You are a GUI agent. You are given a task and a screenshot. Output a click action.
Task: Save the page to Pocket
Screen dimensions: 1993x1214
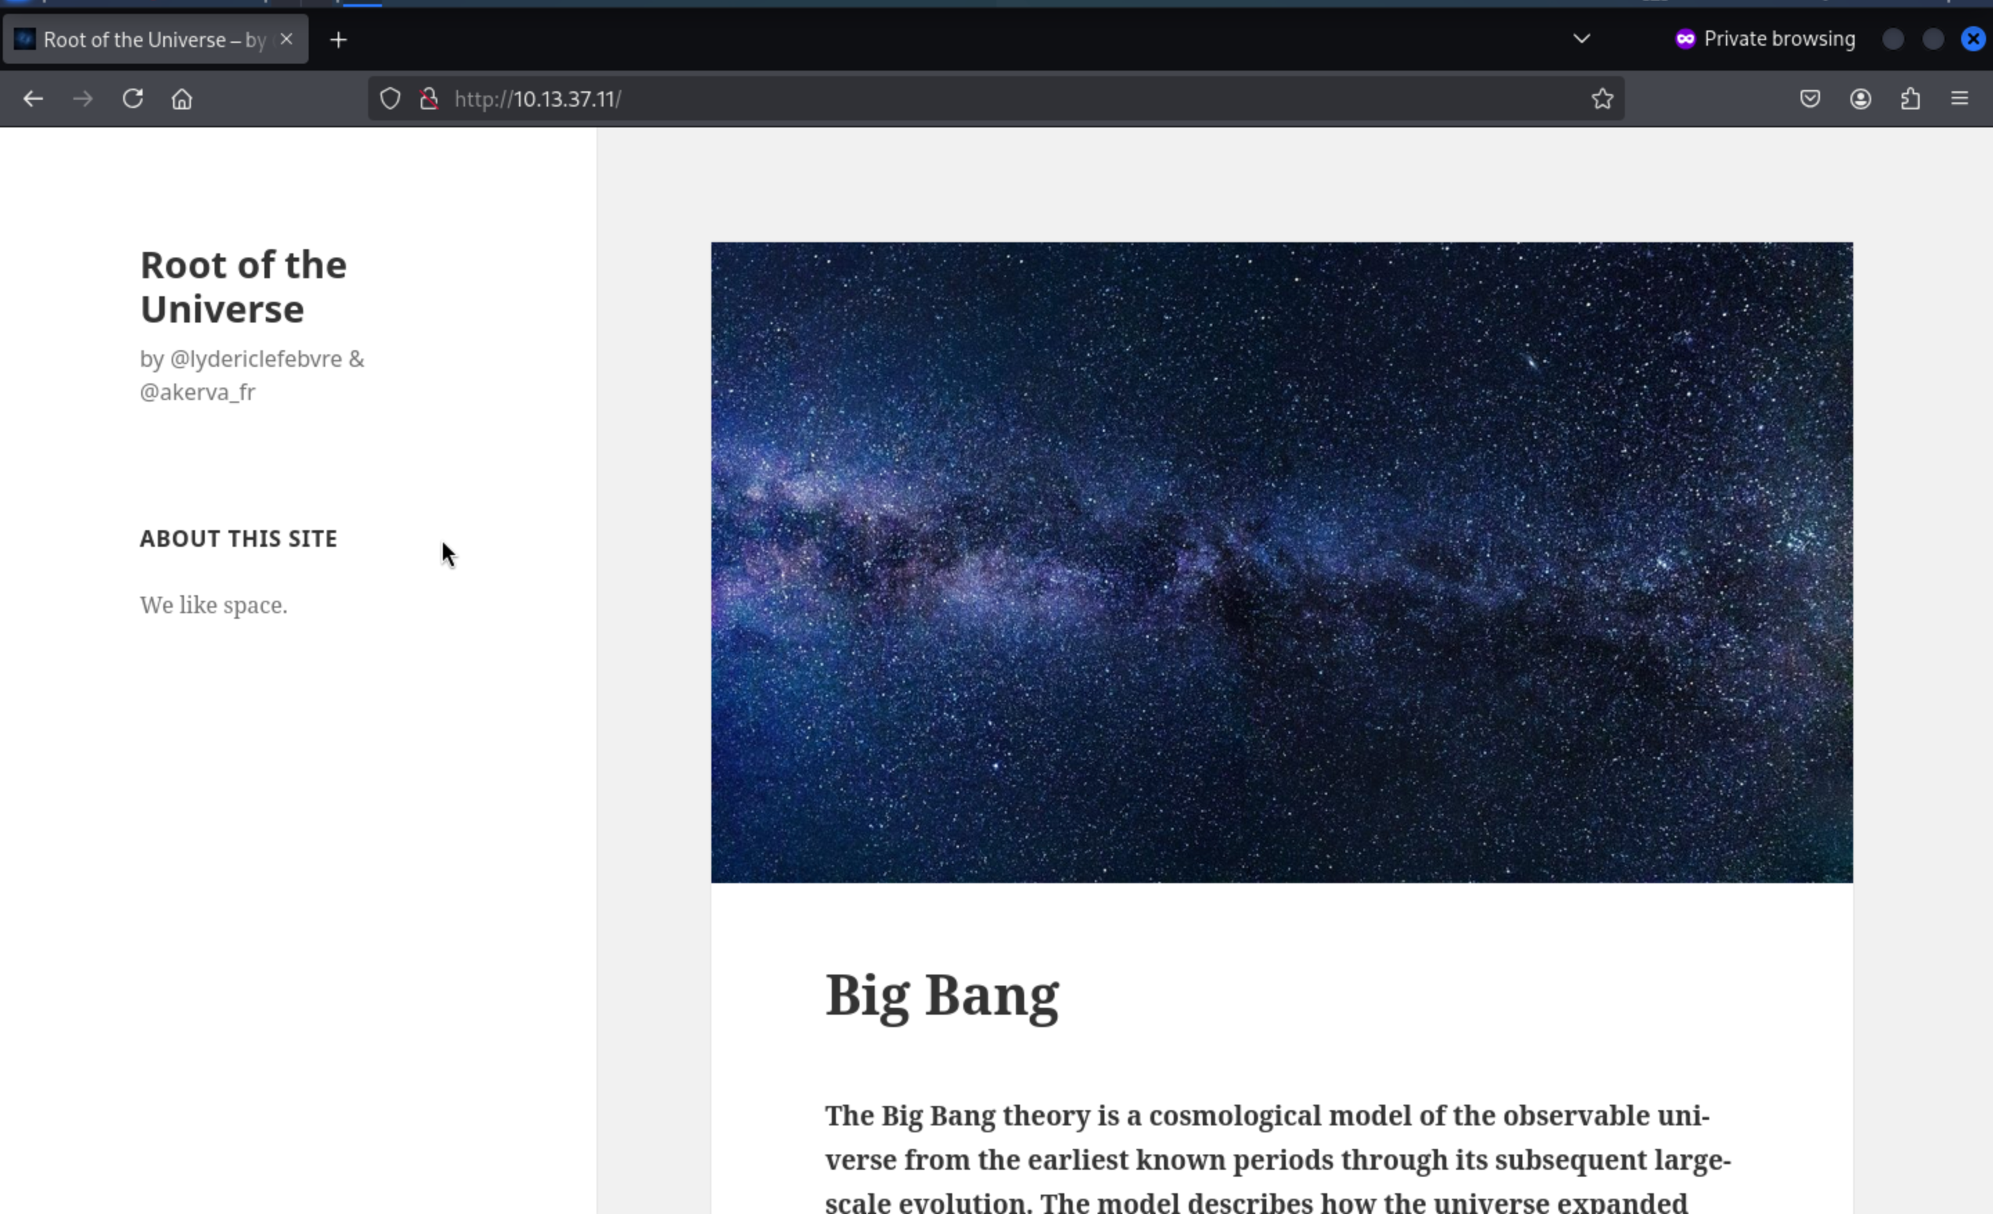point(1810,99)
